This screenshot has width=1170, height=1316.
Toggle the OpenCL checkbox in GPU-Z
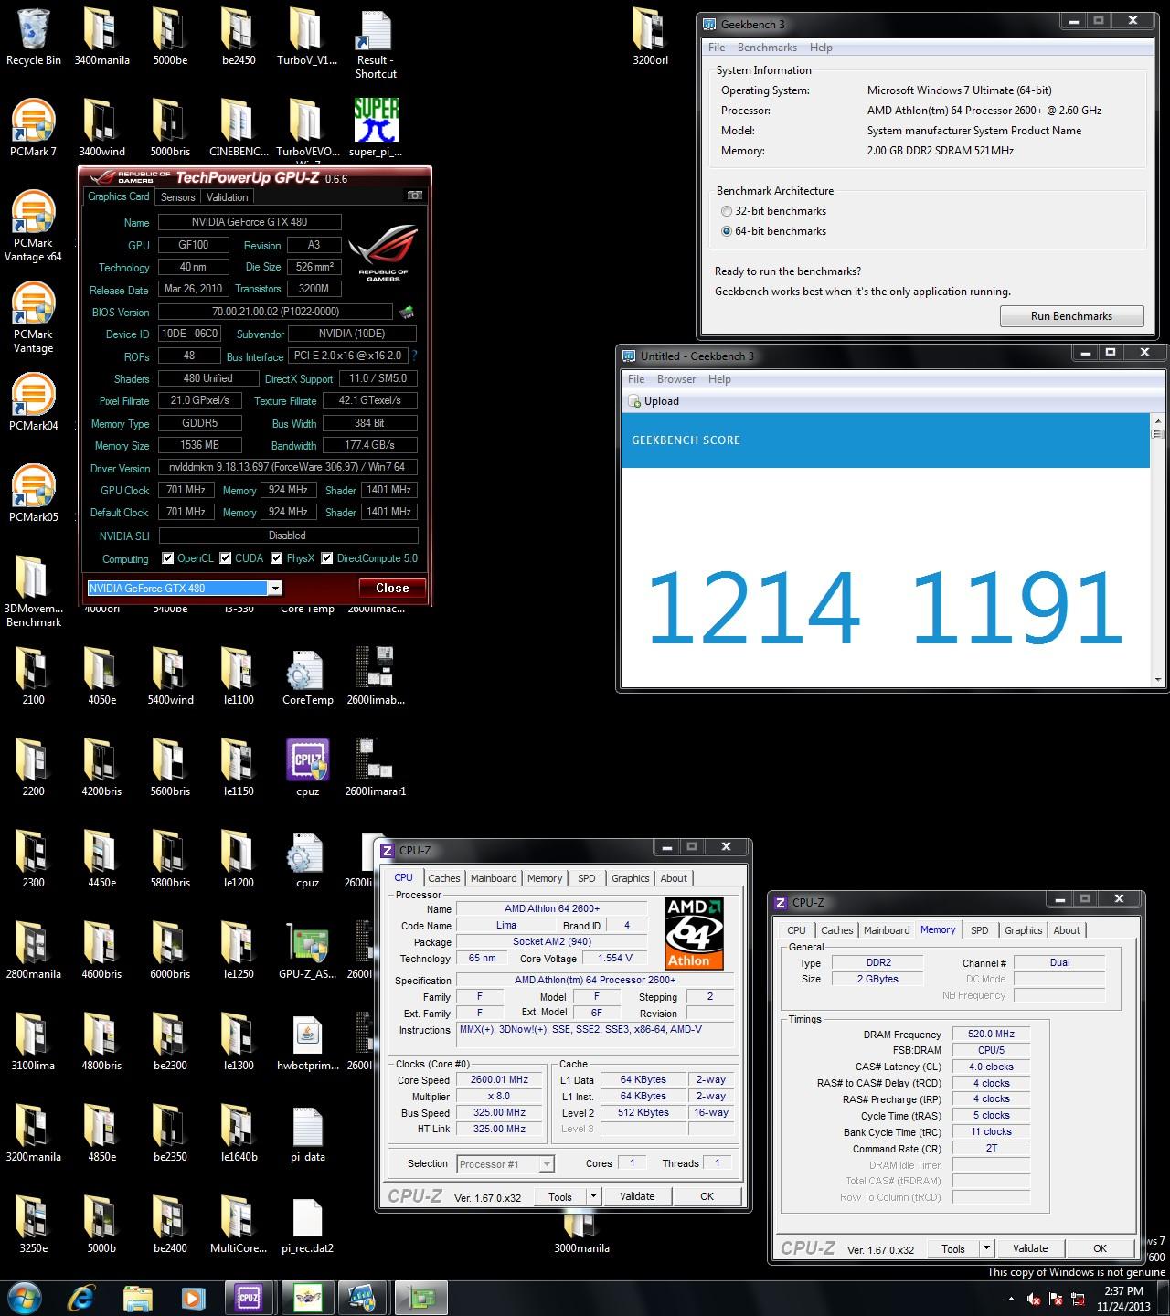pos(167,558)
